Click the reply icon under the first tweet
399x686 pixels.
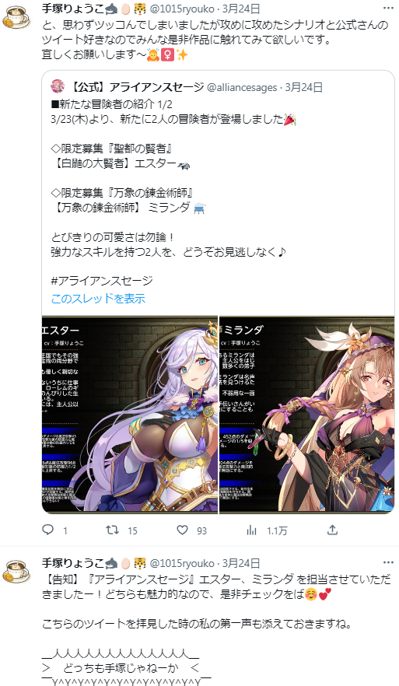pyautogui.click(x=47, y=530)
